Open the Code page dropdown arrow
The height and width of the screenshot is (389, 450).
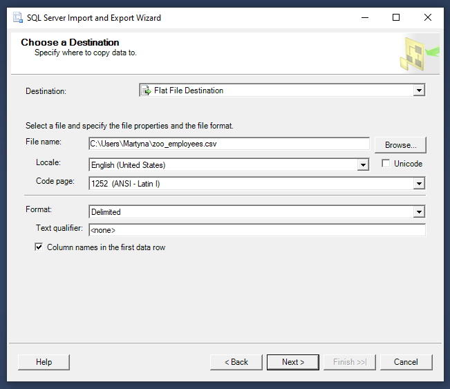tap(419, 184)
